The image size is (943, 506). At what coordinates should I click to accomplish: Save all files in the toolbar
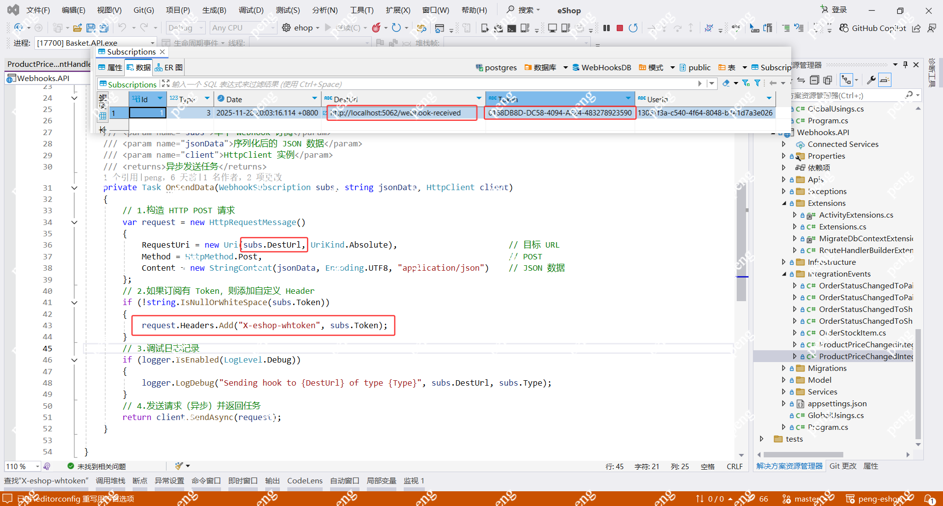click(x=104, y=28)
